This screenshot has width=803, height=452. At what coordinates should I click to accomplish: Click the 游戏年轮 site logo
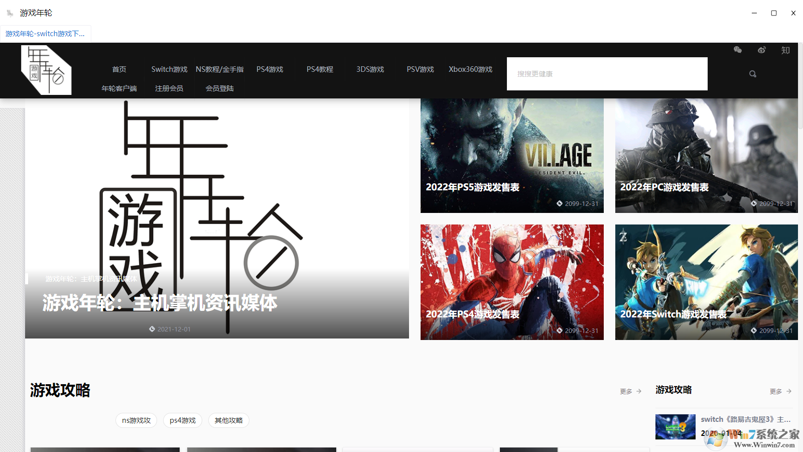coord(46,70)
